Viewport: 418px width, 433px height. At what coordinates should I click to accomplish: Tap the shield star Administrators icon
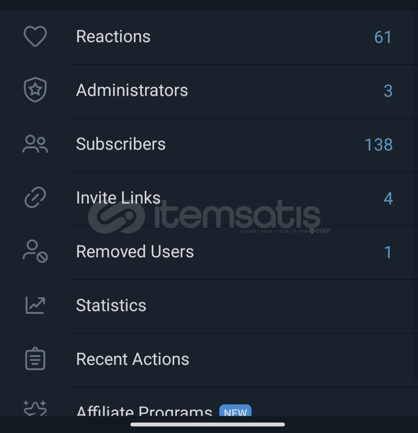pyautogui.click(x=35, y=90)
